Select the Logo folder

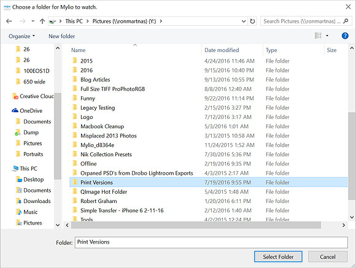point(87,117)
